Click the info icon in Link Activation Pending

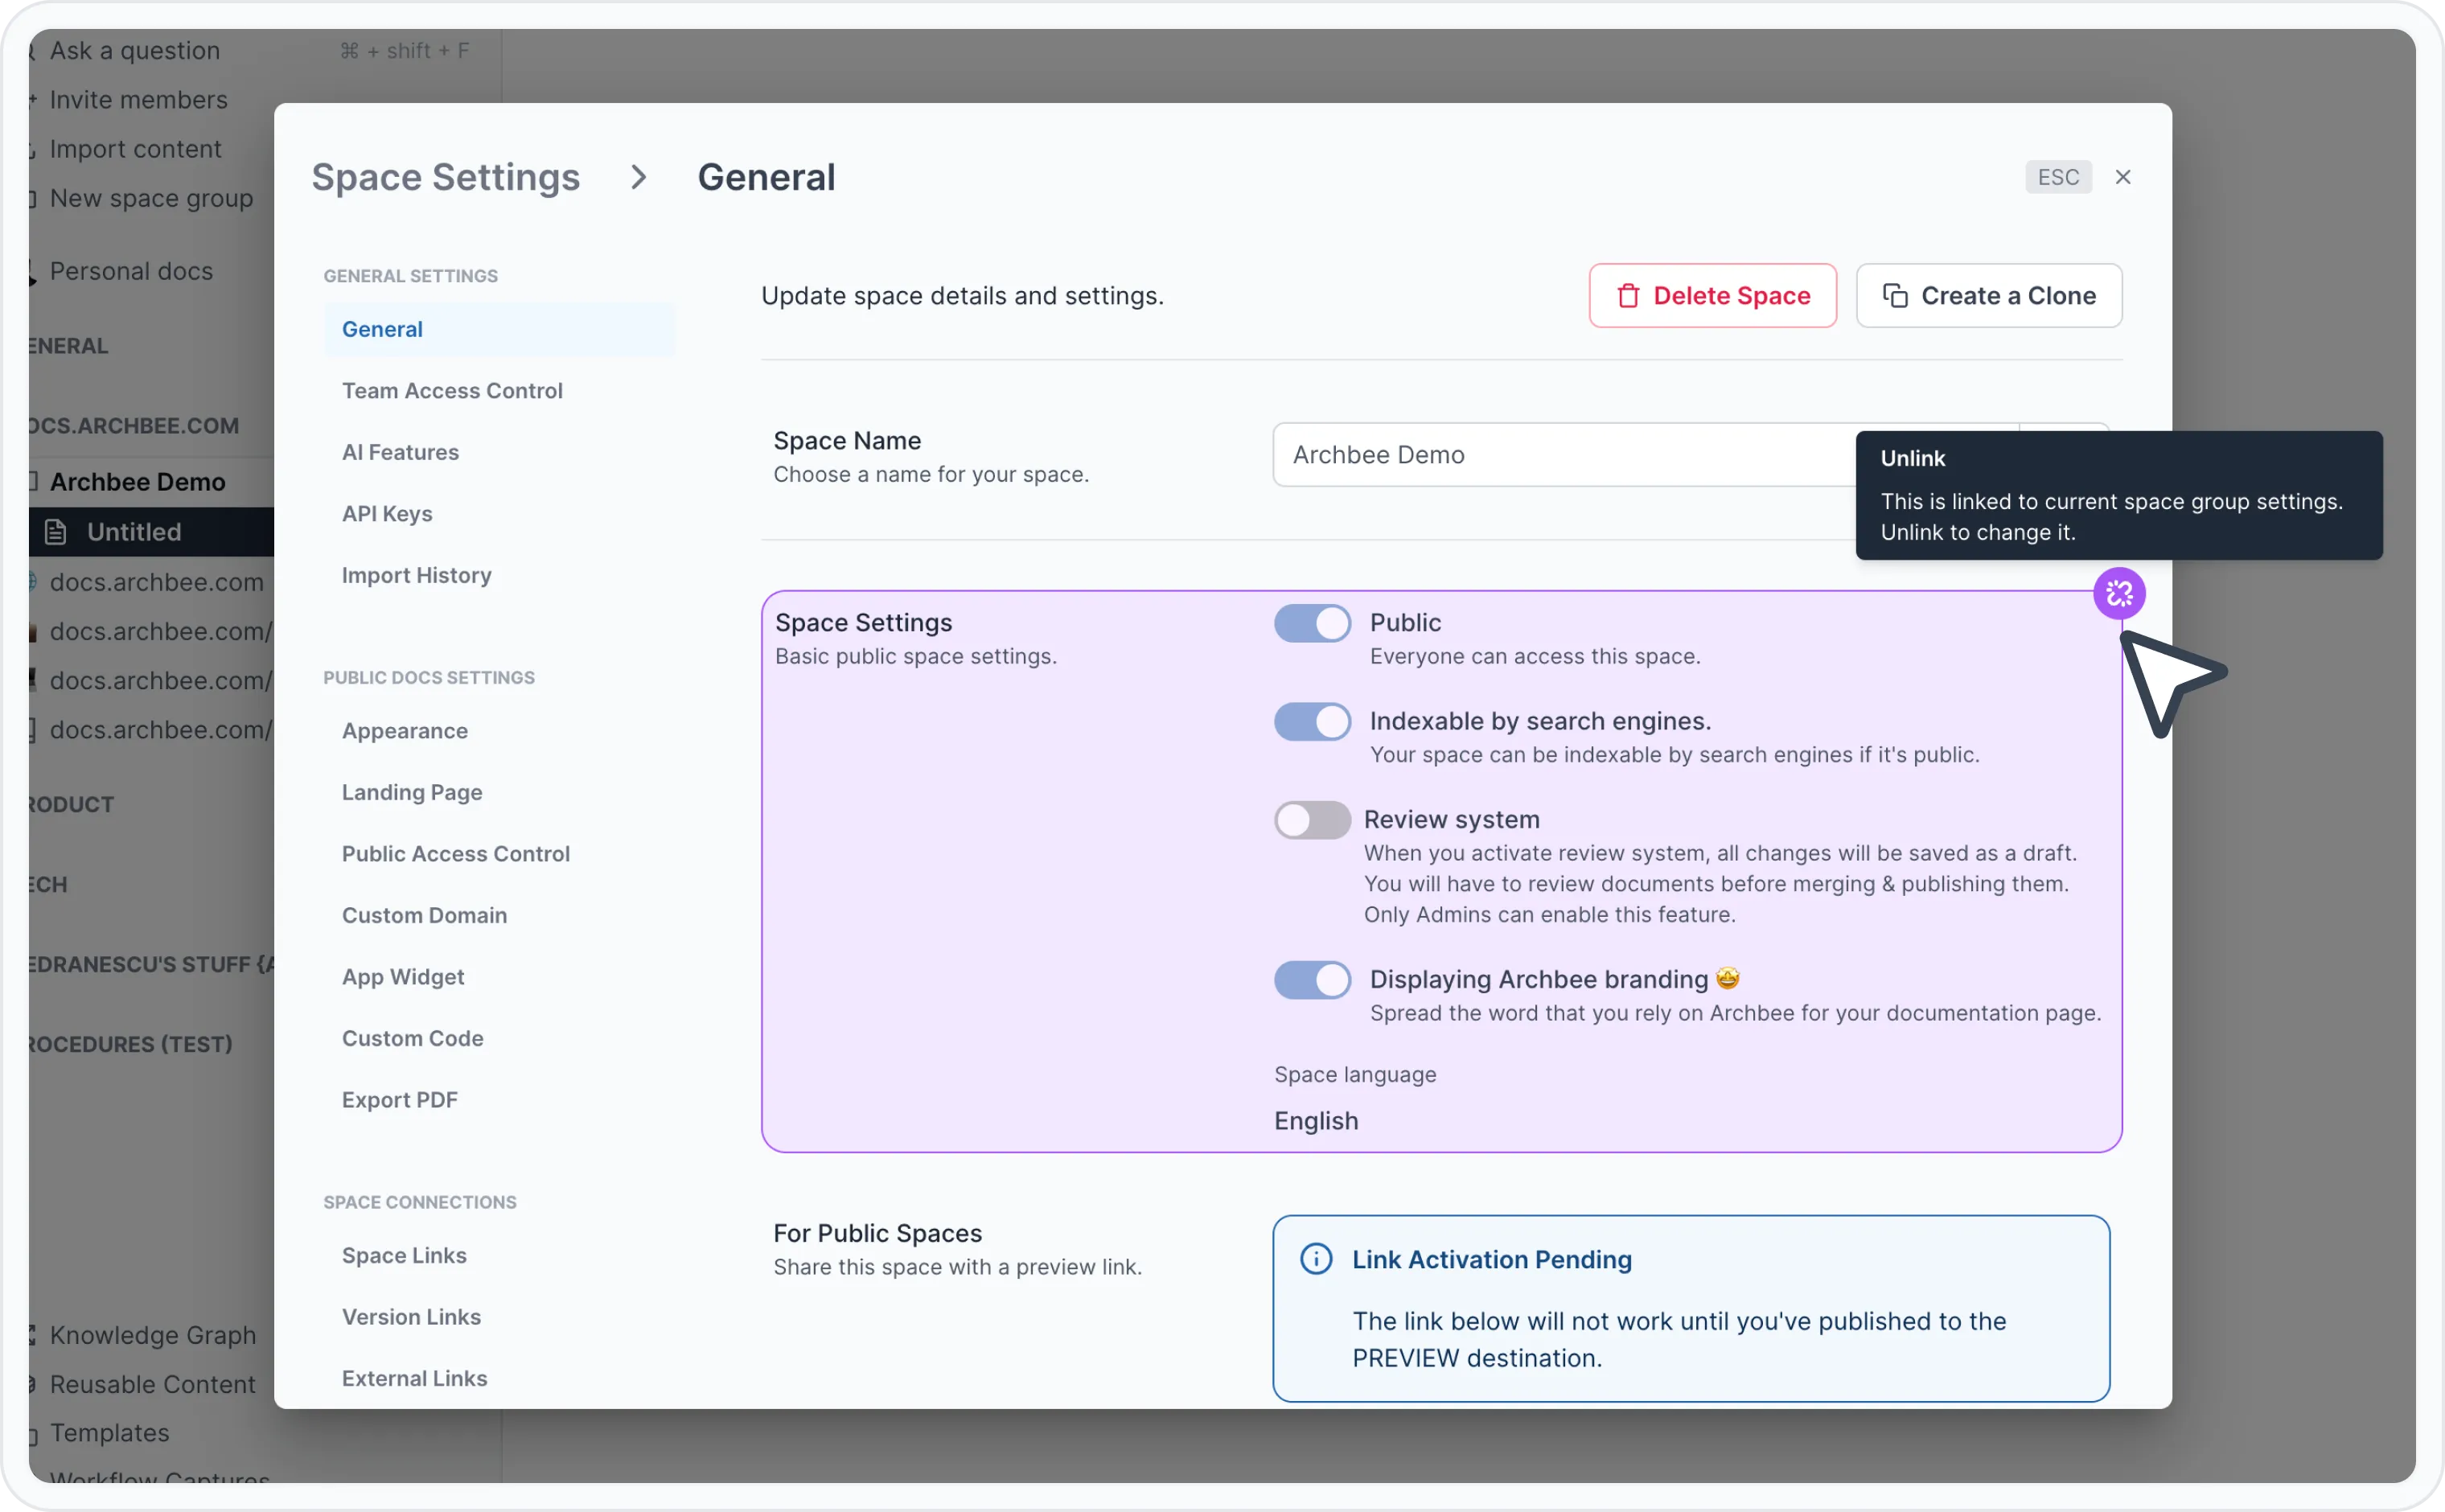(x=1315, y=1259)
